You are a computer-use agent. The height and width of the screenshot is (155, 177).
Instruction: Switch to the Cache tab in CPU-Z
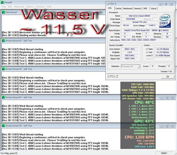118,9
